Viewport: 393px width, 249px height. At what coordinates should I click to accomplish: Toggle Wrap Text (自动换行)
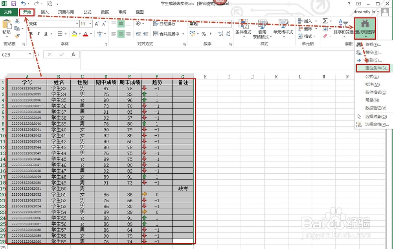pos(164,24)
